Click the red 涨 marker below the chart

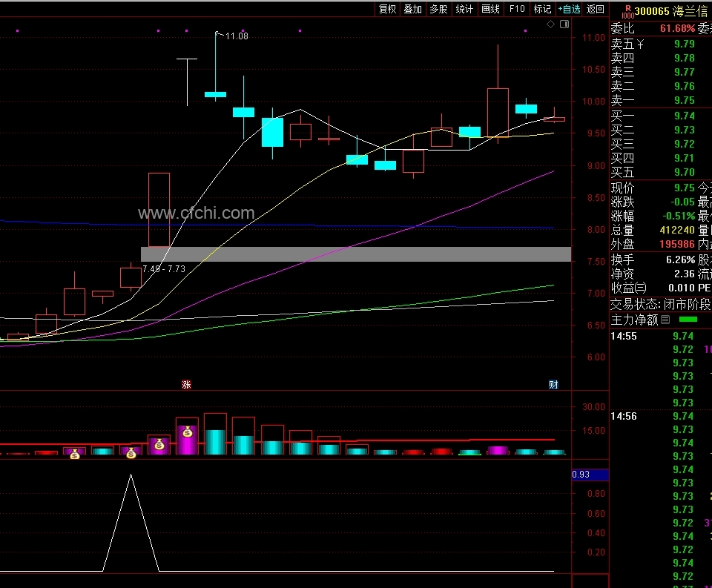click(x=186, y=385)
